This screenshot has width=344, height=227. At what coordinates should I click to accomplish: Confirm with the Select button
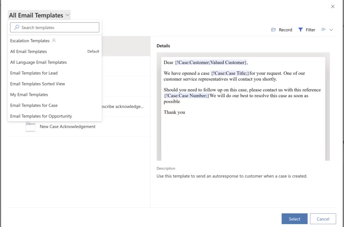click(294, 219)
